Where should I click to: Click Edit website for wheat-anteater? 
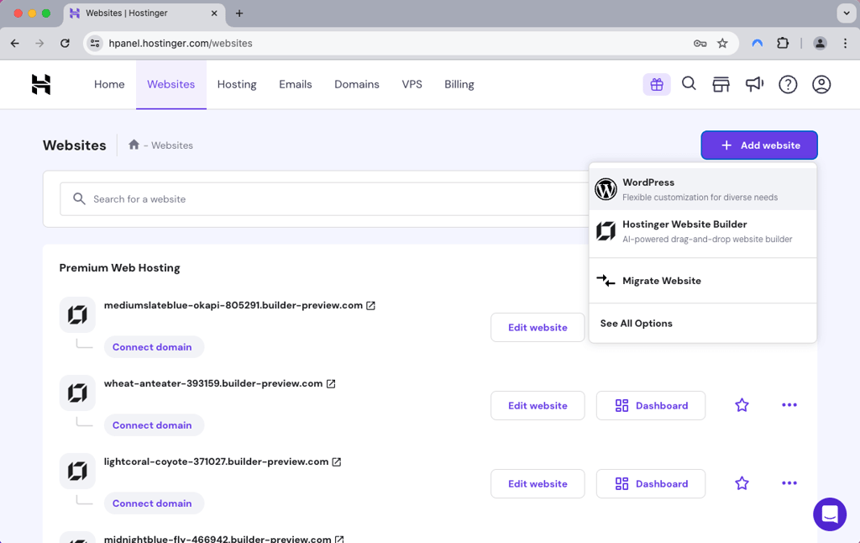[x=537, y=405]
